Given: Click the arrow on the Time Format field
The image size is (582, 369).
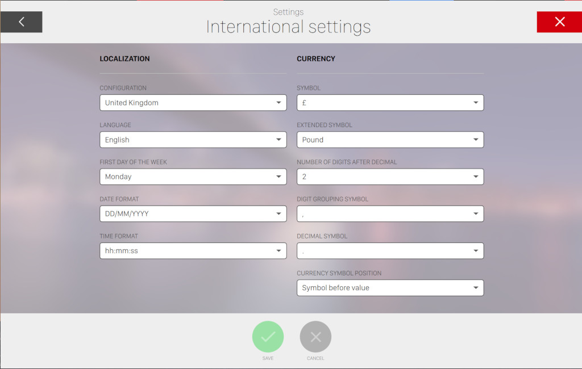Looking at the screenshot, I should (278, 250).
